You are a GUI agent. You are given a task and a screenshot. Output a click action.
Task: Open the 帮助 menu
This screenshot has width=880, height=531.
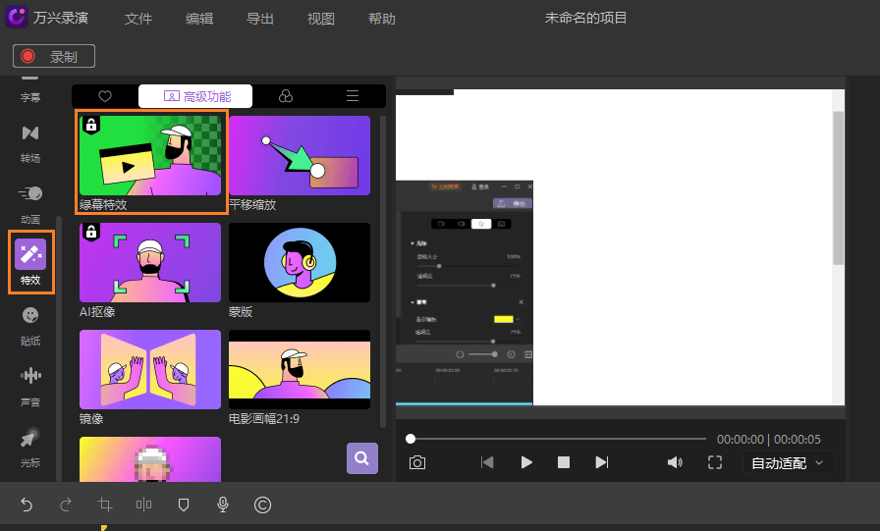[x=382, y=19]
